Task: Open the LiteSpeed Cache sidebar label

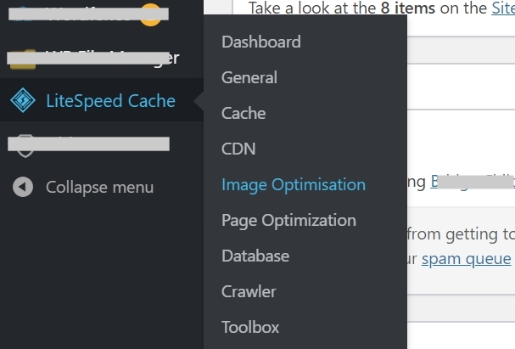Action: pos(110,101)
